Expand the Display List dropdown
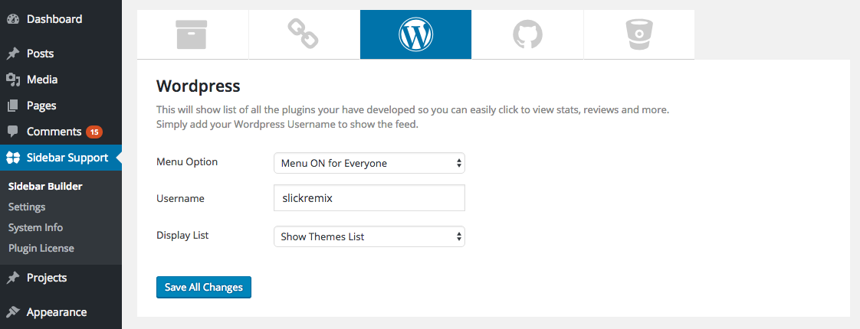This screenshot has width=860, height=329. [x=369, y=236]
